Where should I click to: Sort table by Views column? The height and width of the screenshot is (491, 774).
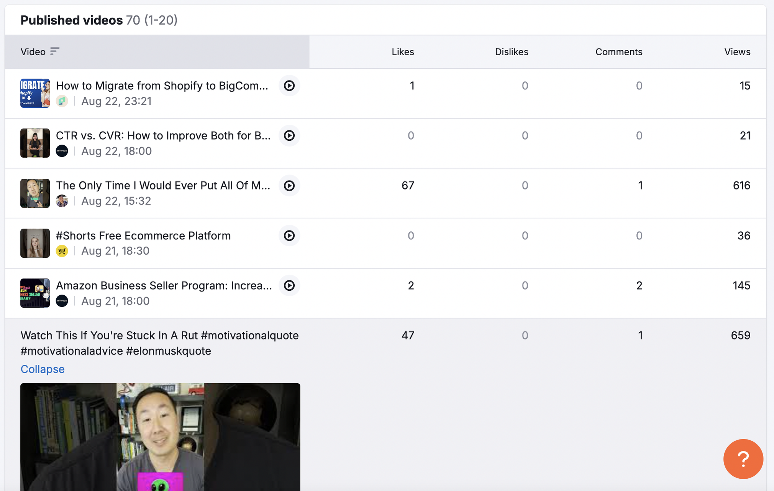[x=737, y=52]
